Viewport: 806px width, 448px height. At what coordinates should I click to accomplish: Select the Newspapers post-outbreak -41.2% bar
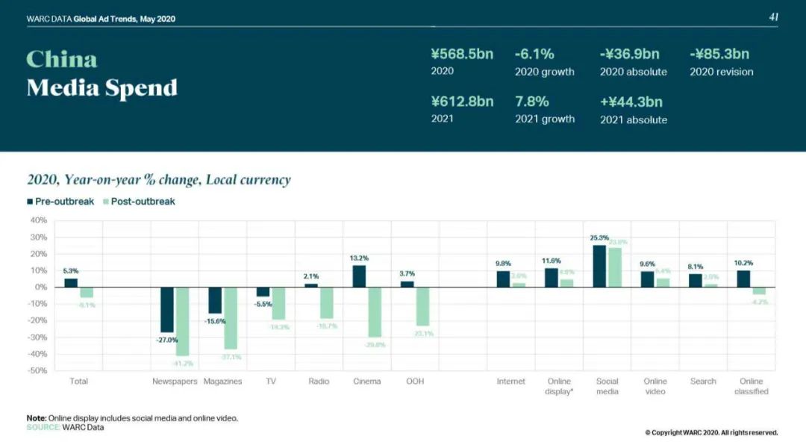(182, 321)
